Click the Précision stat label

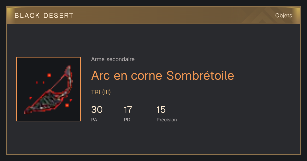[x=167, y=120]
